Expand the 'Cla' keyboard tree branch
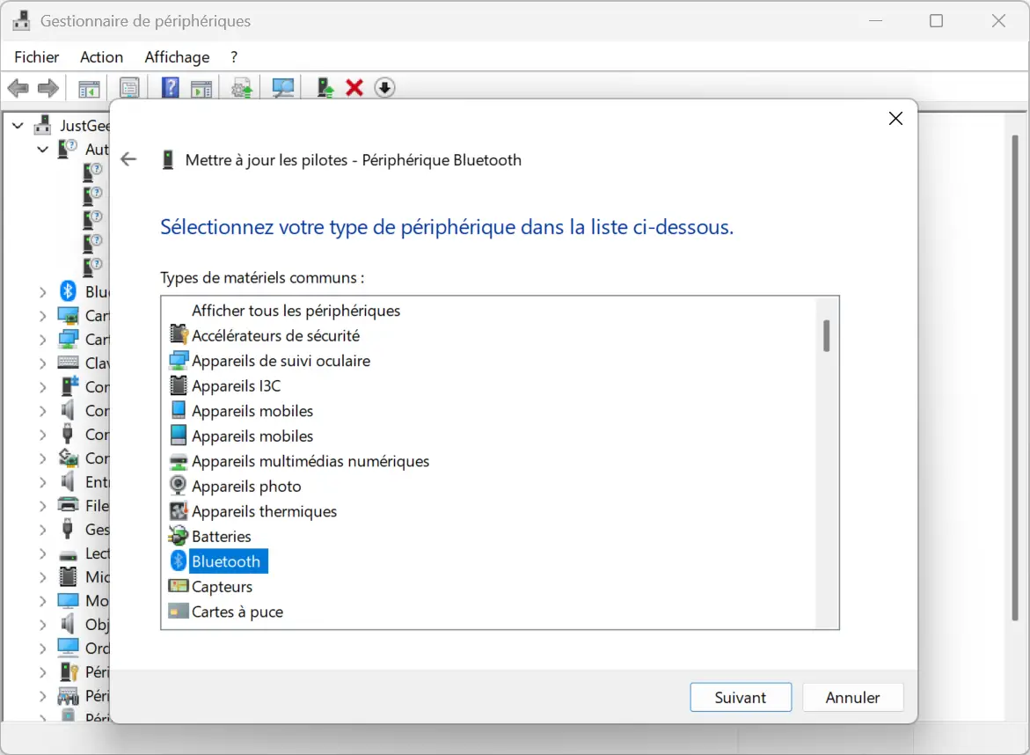Screen dimensions: 1030x755 (x=43, y=363)
